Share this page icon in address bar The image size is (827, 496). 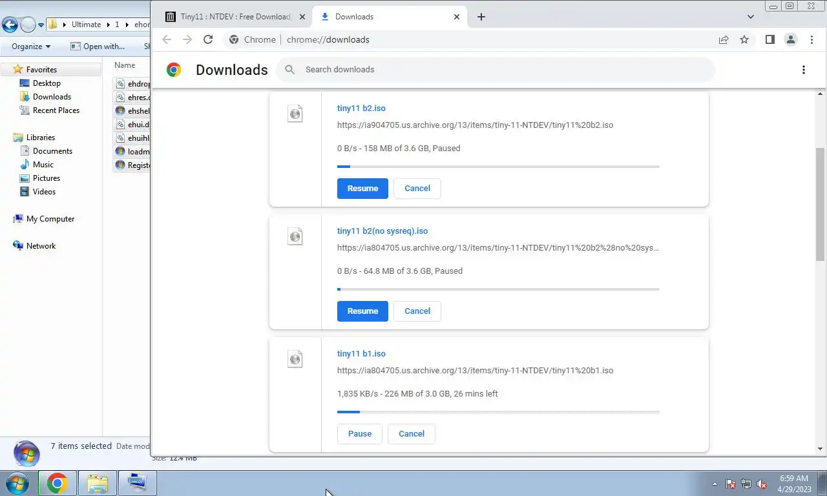tap(724, 39)
